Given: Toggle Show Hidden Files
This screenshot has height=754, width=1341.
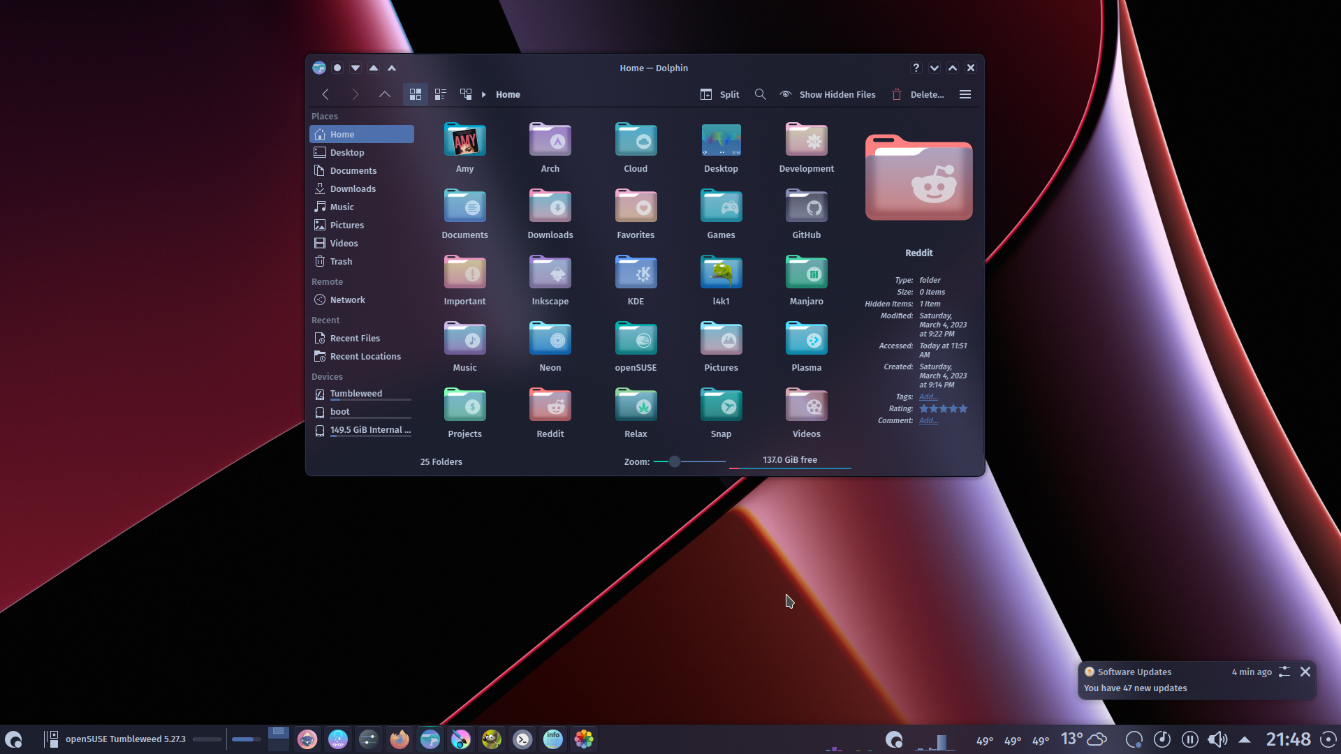Looking at the screenshot, I should pyautogui.click(x=828, y=94).
